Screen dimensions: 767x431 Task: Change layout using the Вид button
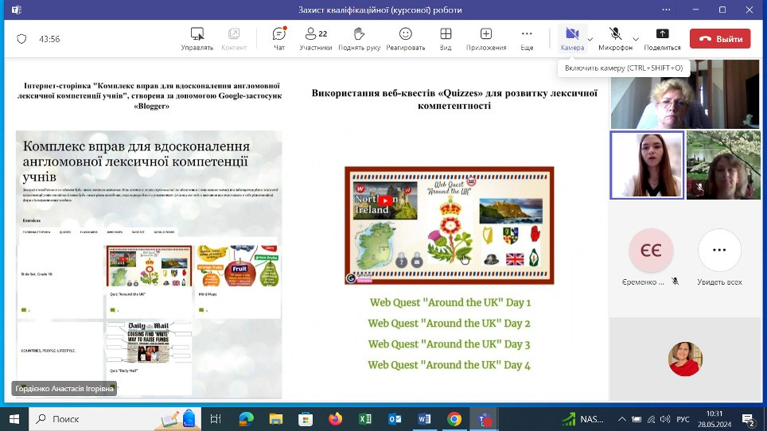[446, 39]
